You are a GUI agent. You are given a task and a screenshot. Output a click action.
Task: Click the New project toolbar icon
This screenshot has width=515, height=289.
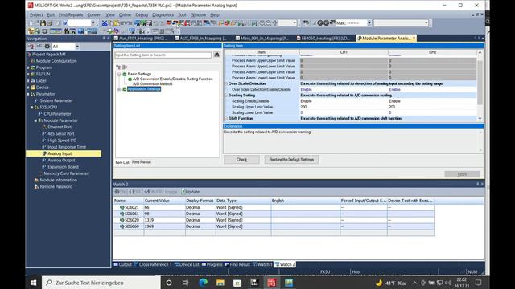[x=31, y=23]
